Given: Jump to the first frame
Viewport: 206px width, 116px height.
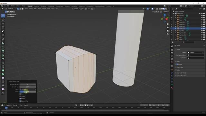Looking at the screenshot, I should [x=81, y=105].
